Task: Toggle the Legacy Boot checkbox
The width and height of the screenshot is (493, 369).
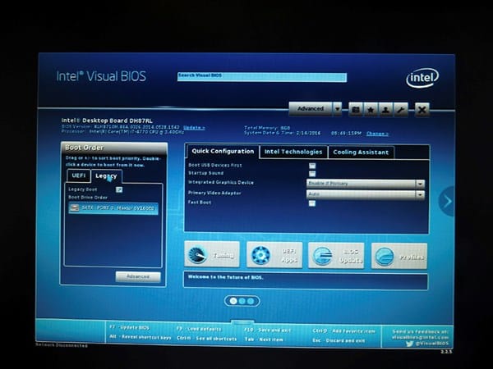Action: point(119,189)
